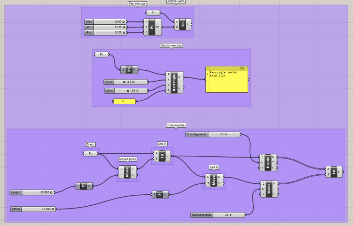The height and width of the screenshot is (226, 353).
Task: Click the Length slider name label
Action: click(16, 193)
